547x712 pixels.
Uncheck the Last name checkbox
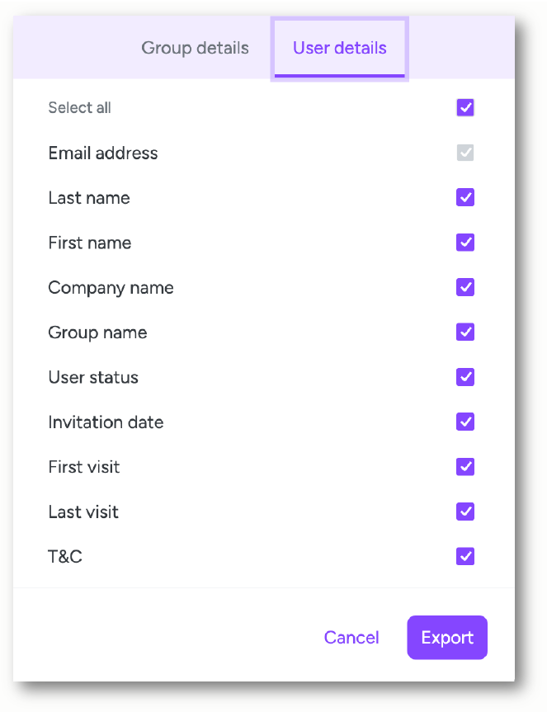pyautogui.click(x=465, y=198)
